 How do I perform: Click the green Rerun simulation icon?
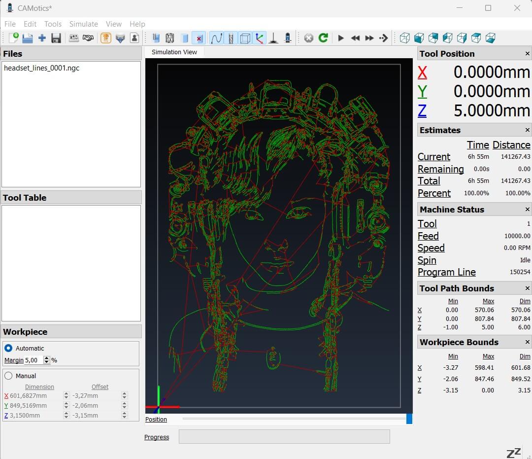[x=323, y=38]
